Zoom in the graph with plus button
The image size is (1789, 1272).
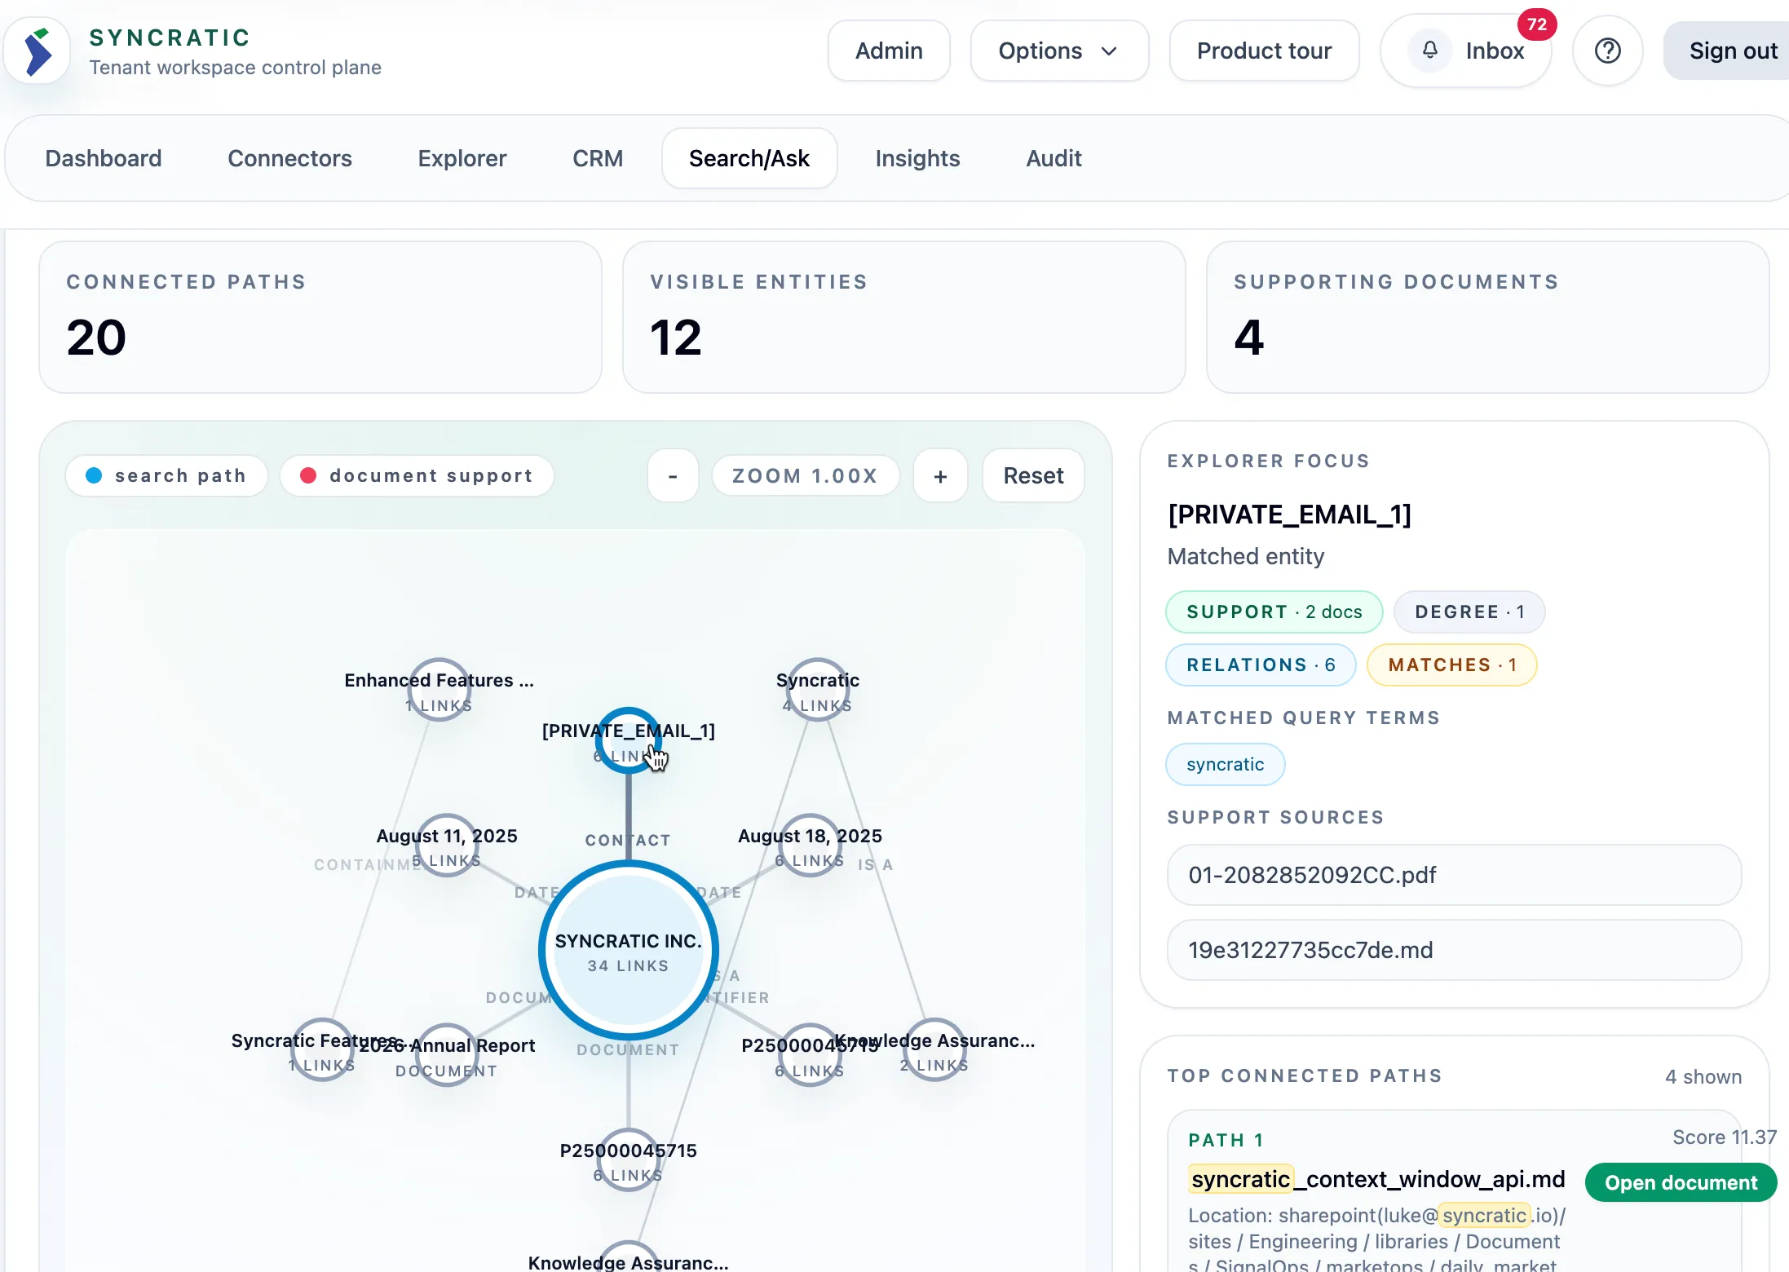(940, 475)
